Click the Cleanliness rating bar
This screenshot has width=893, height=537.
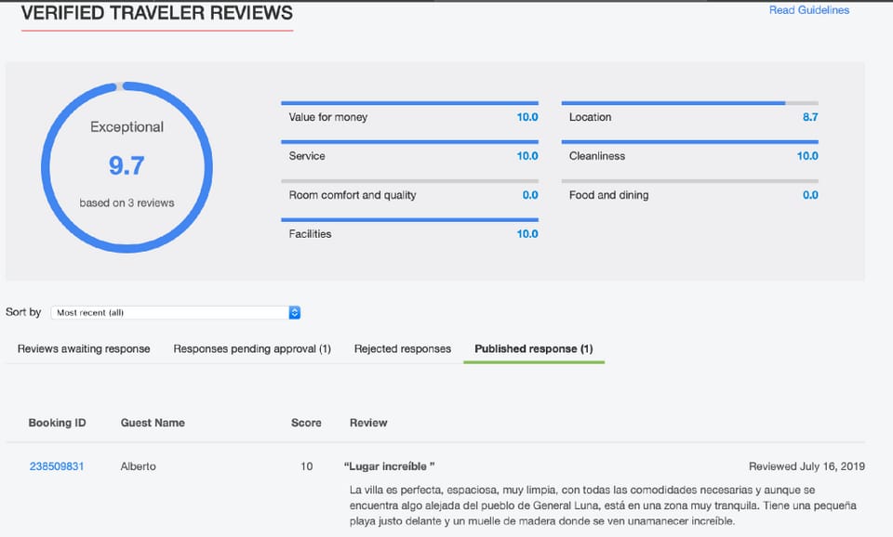pyautogui.click(x=689, y=142)
